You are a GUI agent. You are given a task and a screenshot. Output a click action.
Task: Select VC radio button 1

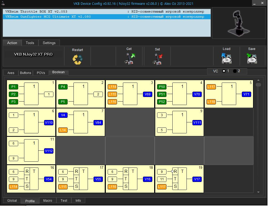224,71
